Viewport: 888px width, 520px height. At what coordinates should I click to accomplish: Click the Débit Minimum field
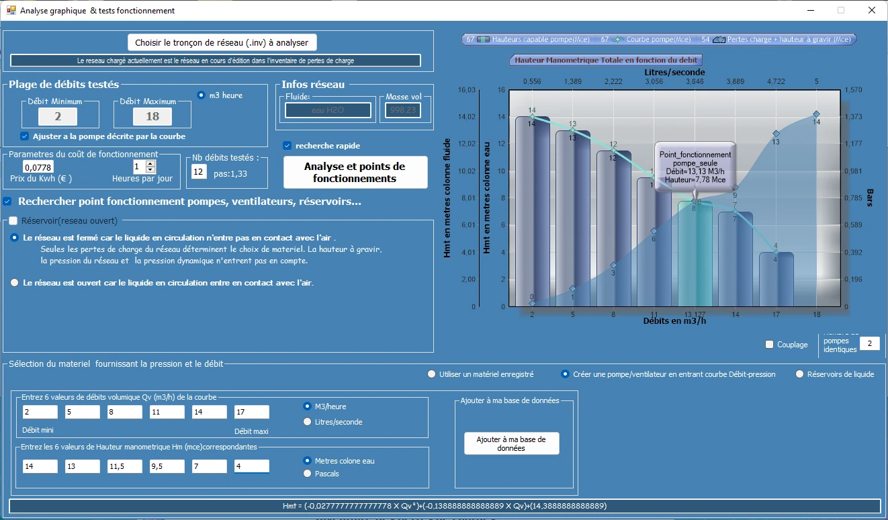coord(58,117)
